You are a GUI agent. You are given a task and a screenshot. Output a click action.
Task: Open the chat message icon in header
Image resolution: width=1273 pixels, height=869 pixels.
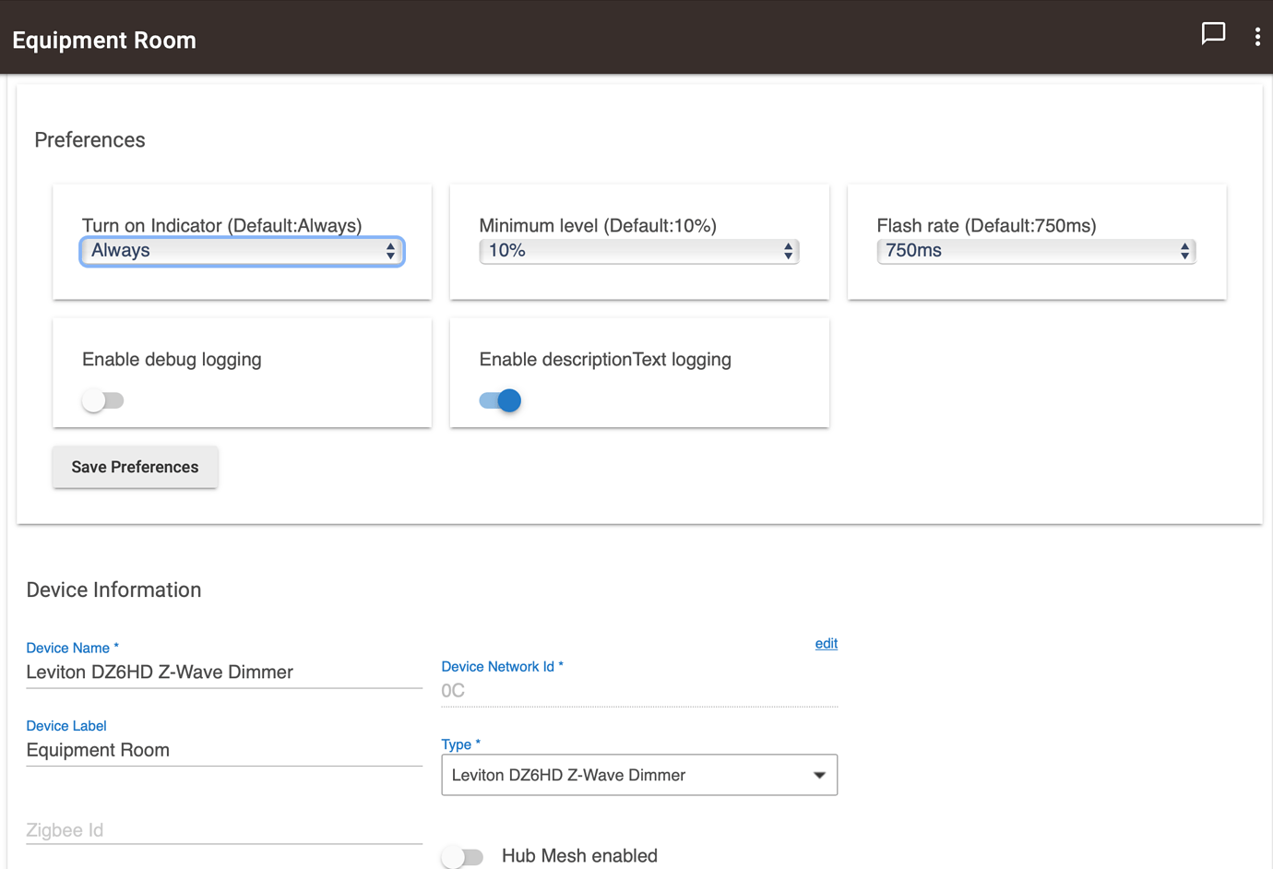1213,34
